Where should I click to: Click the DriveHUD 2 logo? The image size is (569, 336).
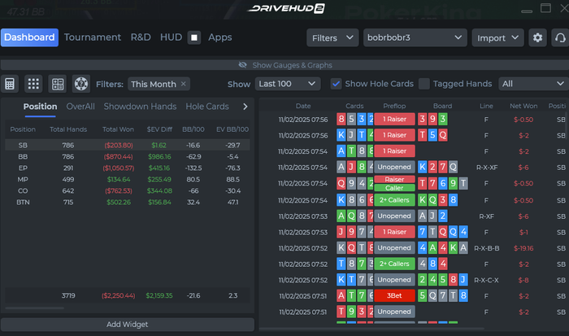pos(286,8)
